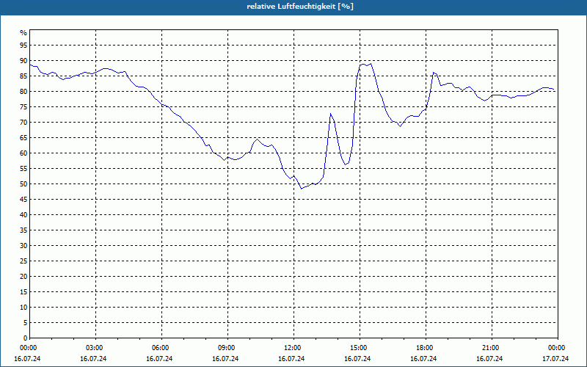Select the y-axis value 35
The height and width of the screenshot is (367, 587).
point(23,230)
